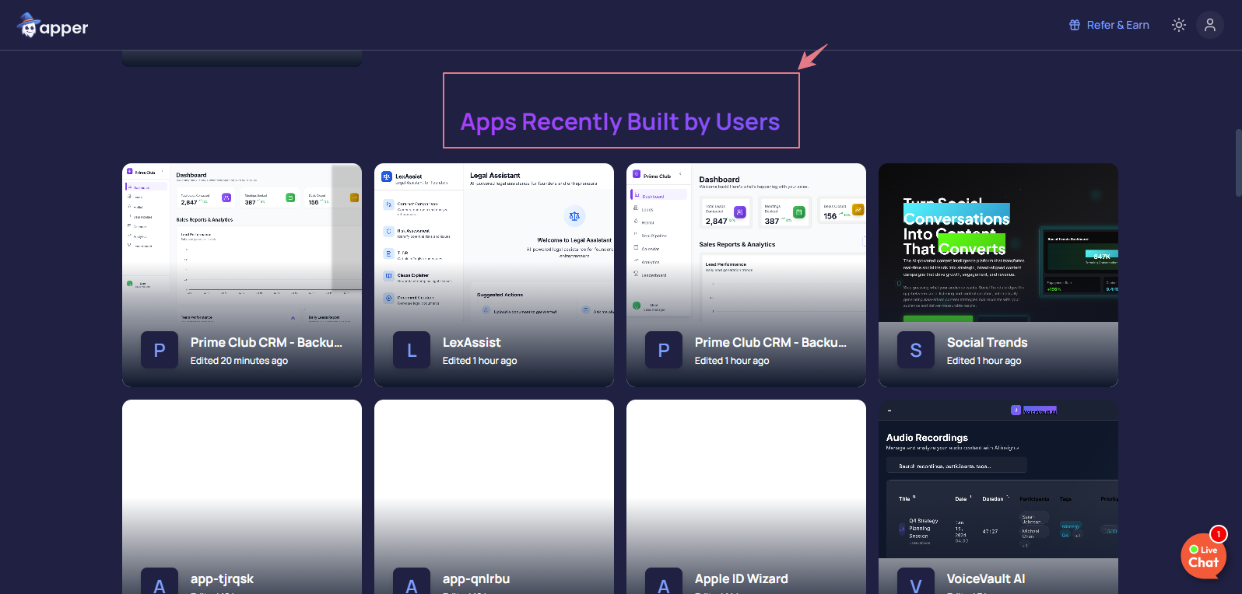
Task: Open the app-qnlrbu app card
Action: (493, 482)
